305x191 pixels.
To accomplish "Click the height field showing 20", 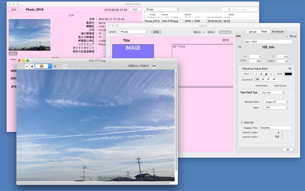I will click(283, 61).
